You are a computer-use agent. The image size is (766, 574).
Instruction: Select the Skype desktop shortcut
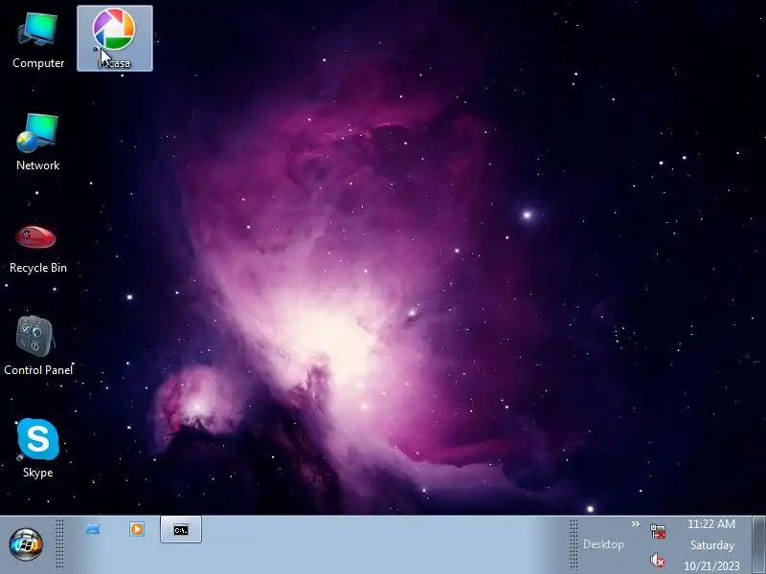point(37,448)
